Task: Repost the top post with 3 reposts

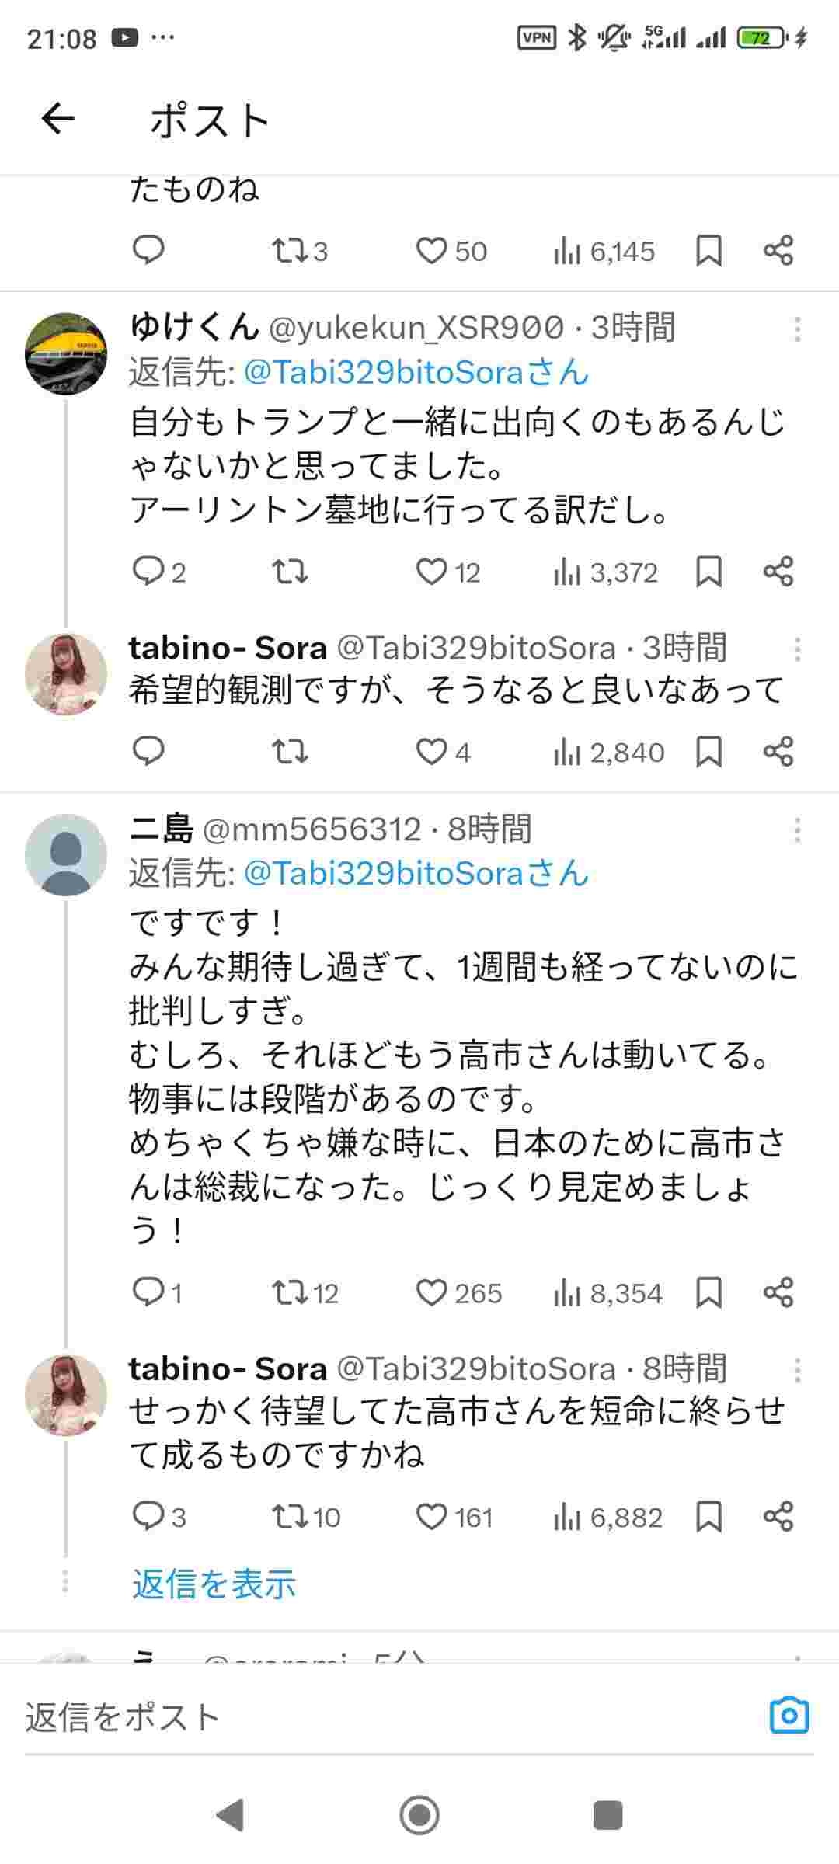Action: [289, 251]
